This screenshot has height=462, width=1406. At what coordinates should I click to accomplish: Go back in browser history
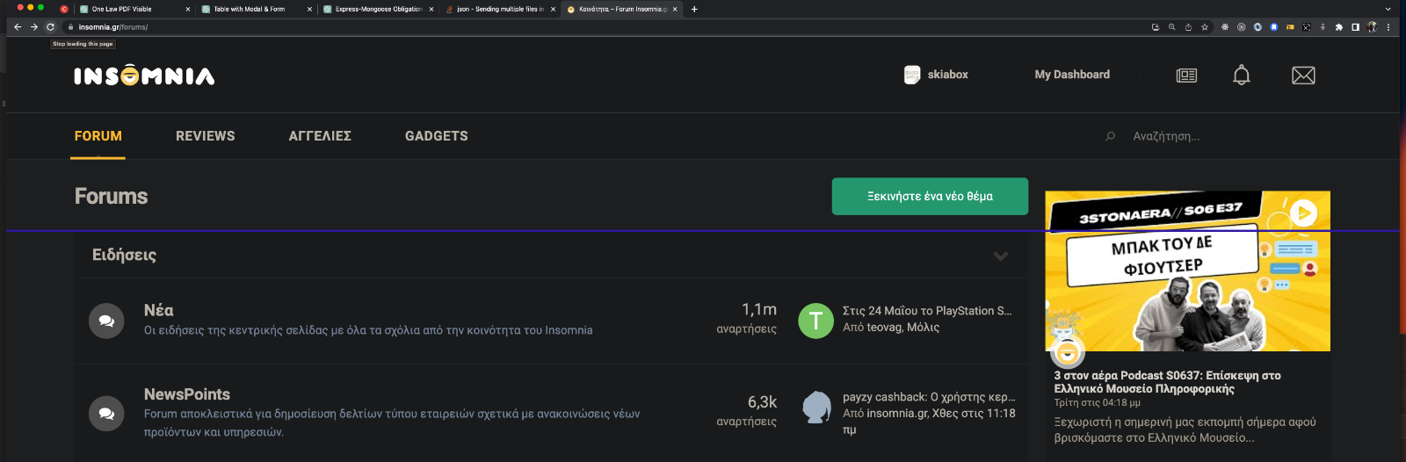[18, 27]
